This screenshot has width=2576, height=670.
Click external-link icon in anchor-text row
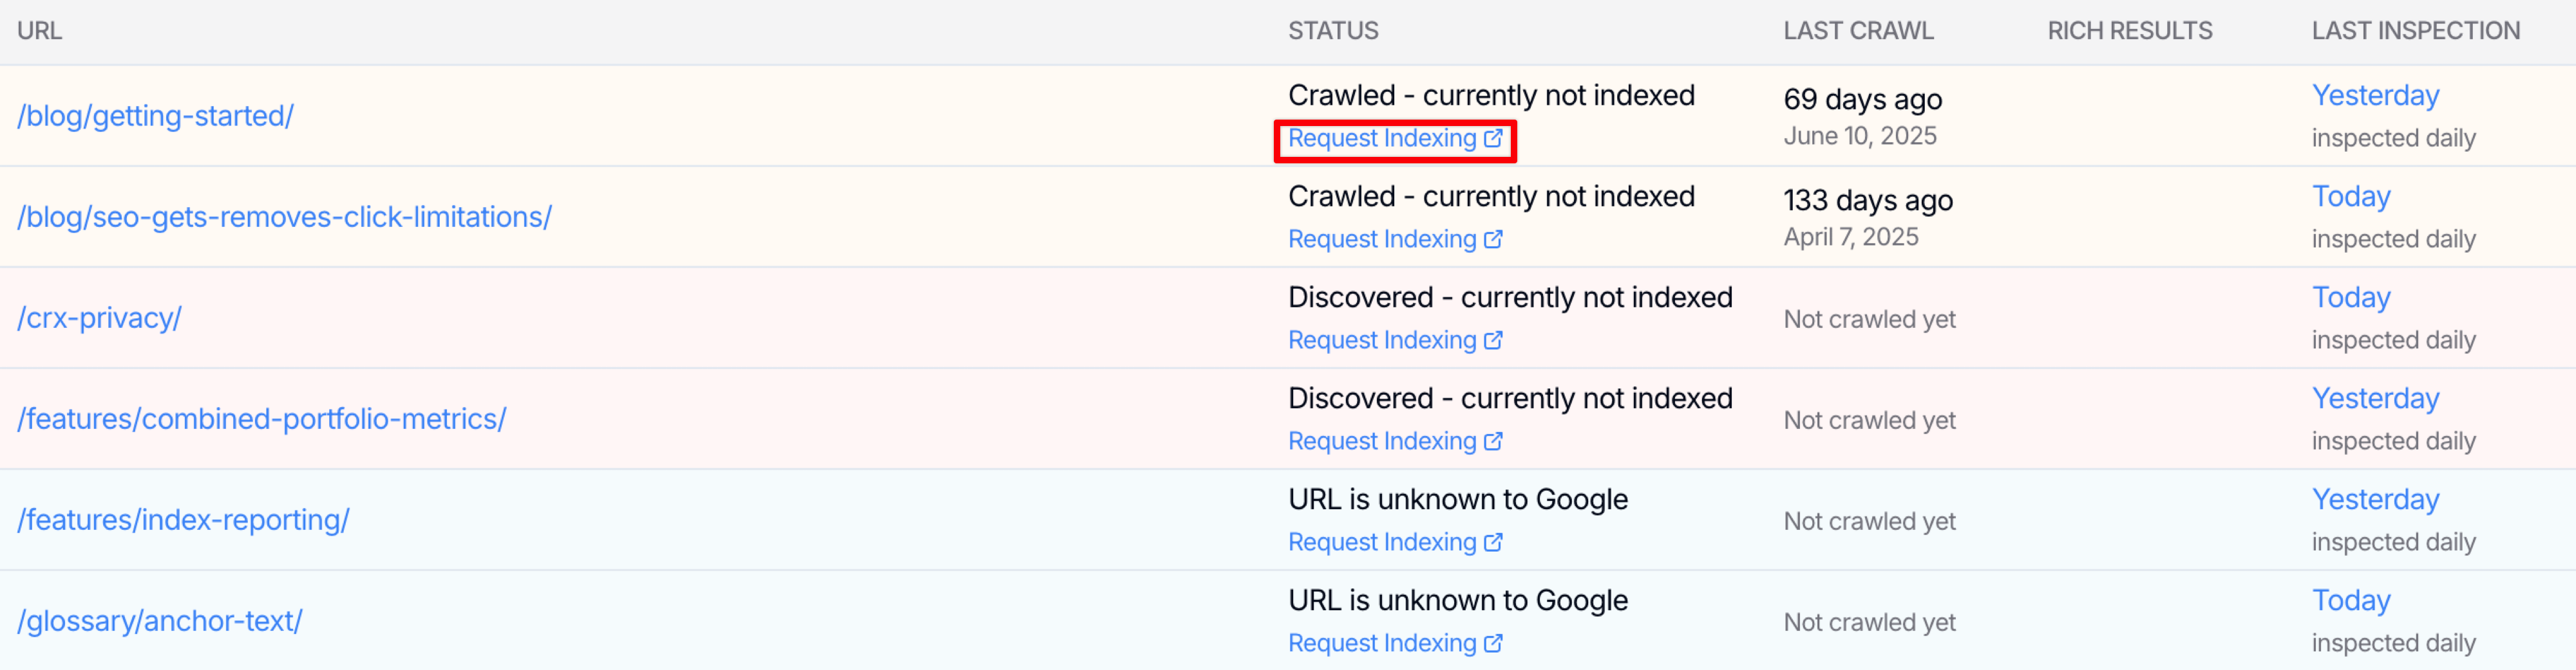pyautogui.click(x=1493, y=643)
